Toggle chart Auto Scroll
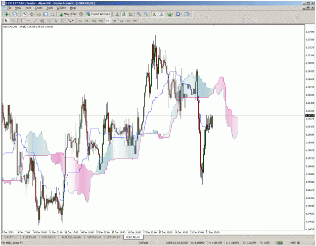316x246 pixels. 154,14
